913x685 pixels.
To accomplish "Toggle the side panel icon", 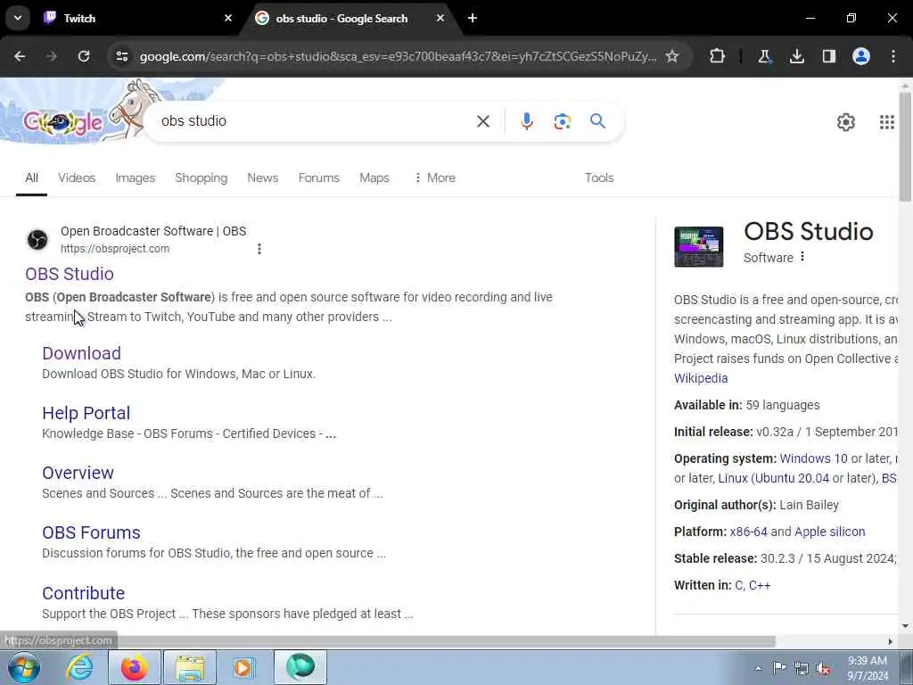I will point(829,56).
